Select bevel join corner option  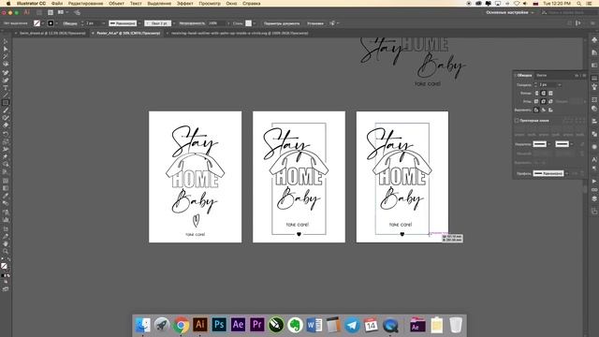coord(550,101)
